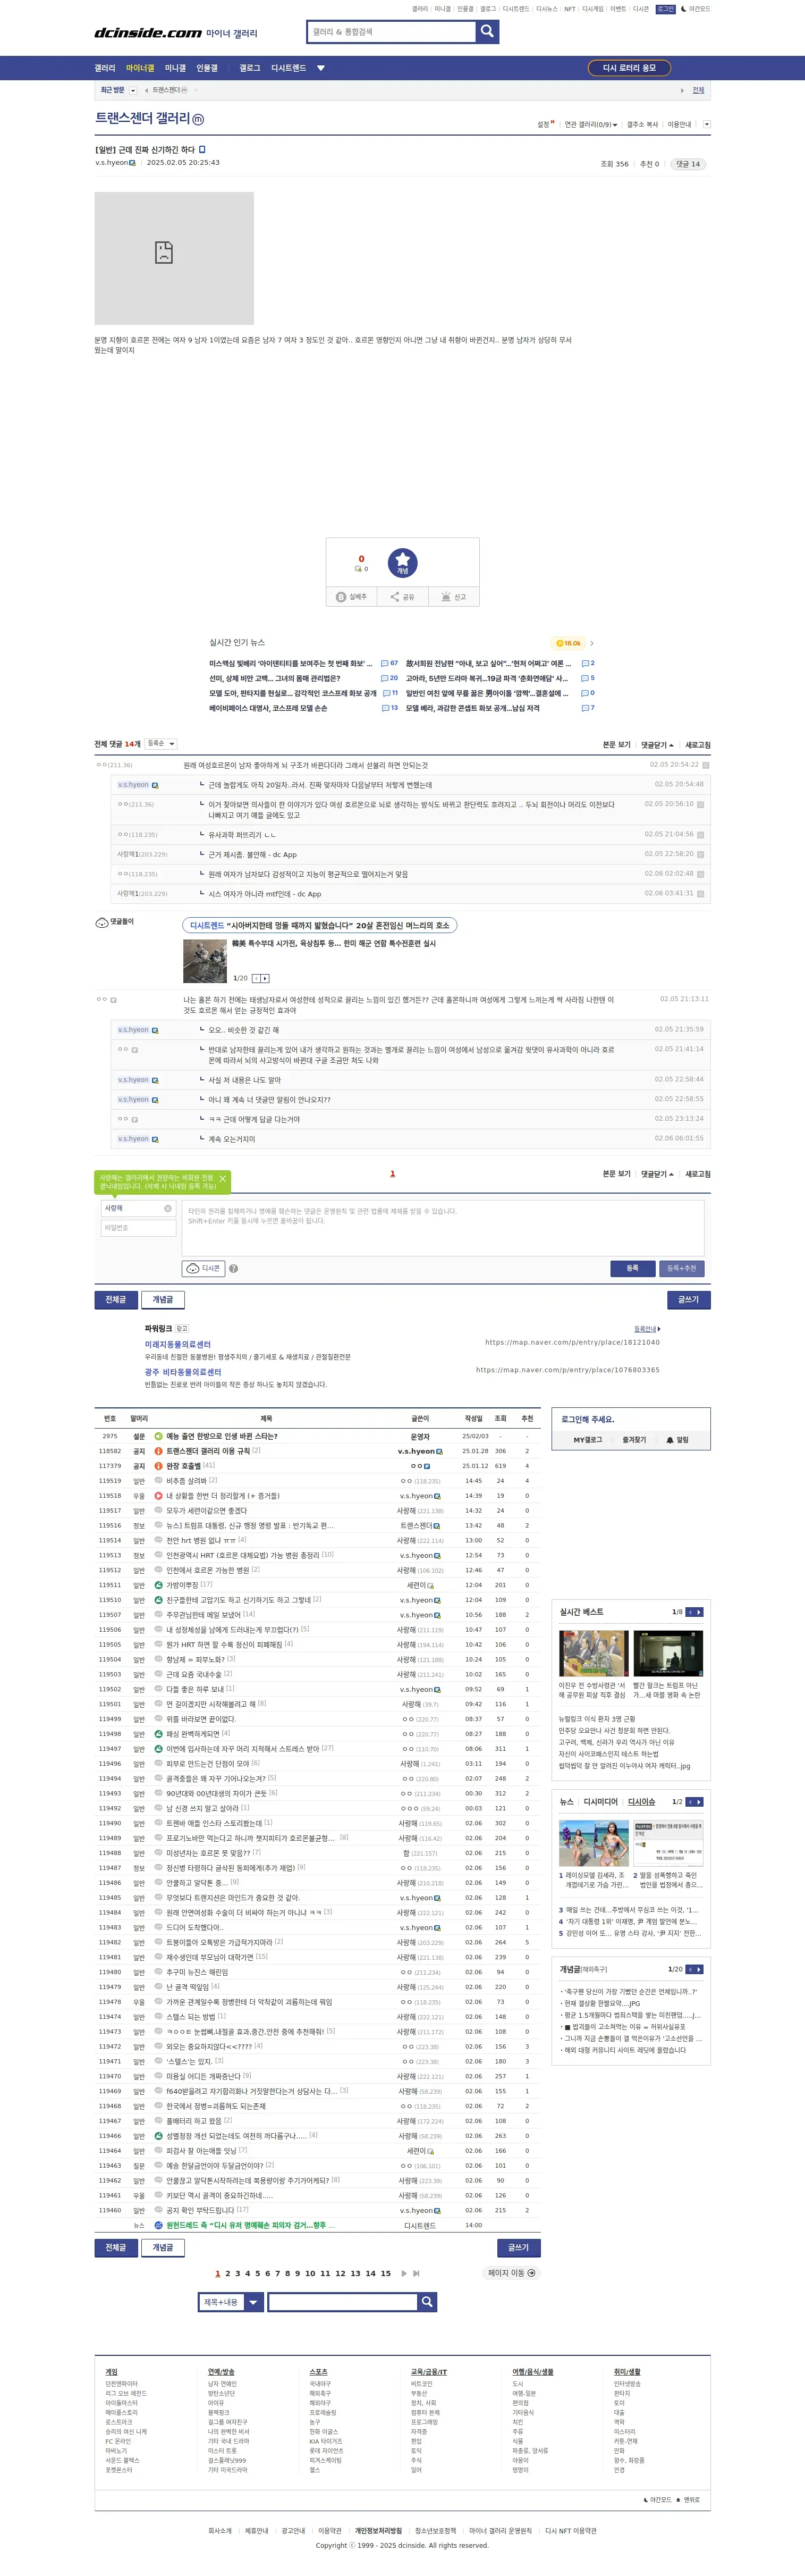Screen dimensions: 805x2576
Task: Click the comment text area
Action: coord(443,1227)
